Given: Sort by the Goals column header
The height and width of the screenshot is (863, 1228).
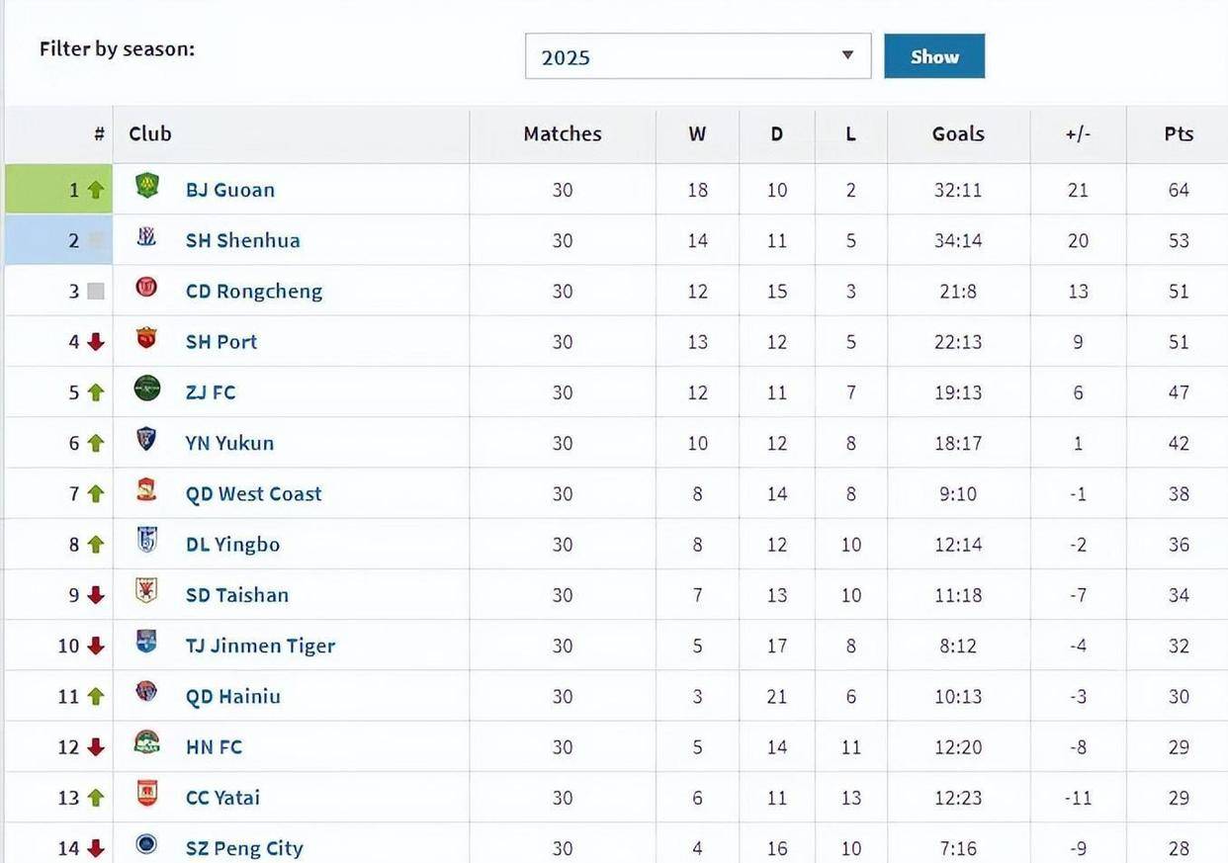Looking at the screenshot, I should (x=957, y=134).
